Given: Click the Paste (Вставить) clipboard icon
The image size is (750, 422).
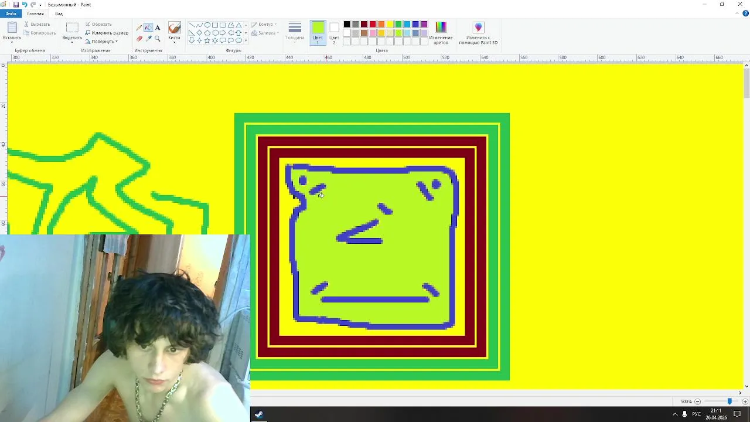Looking at the screenshot, I should pyautogui.click(x=12, y=28).
